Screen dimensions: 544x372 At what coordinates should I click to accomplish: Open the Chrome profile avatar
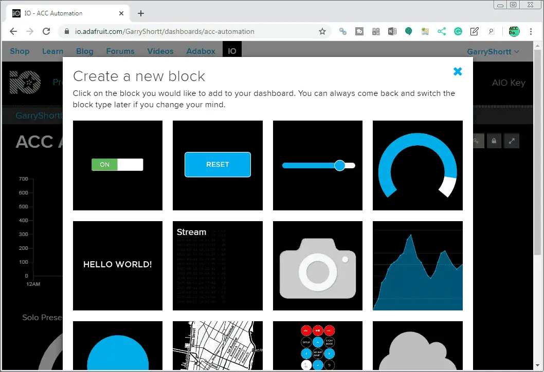[514, 31]
